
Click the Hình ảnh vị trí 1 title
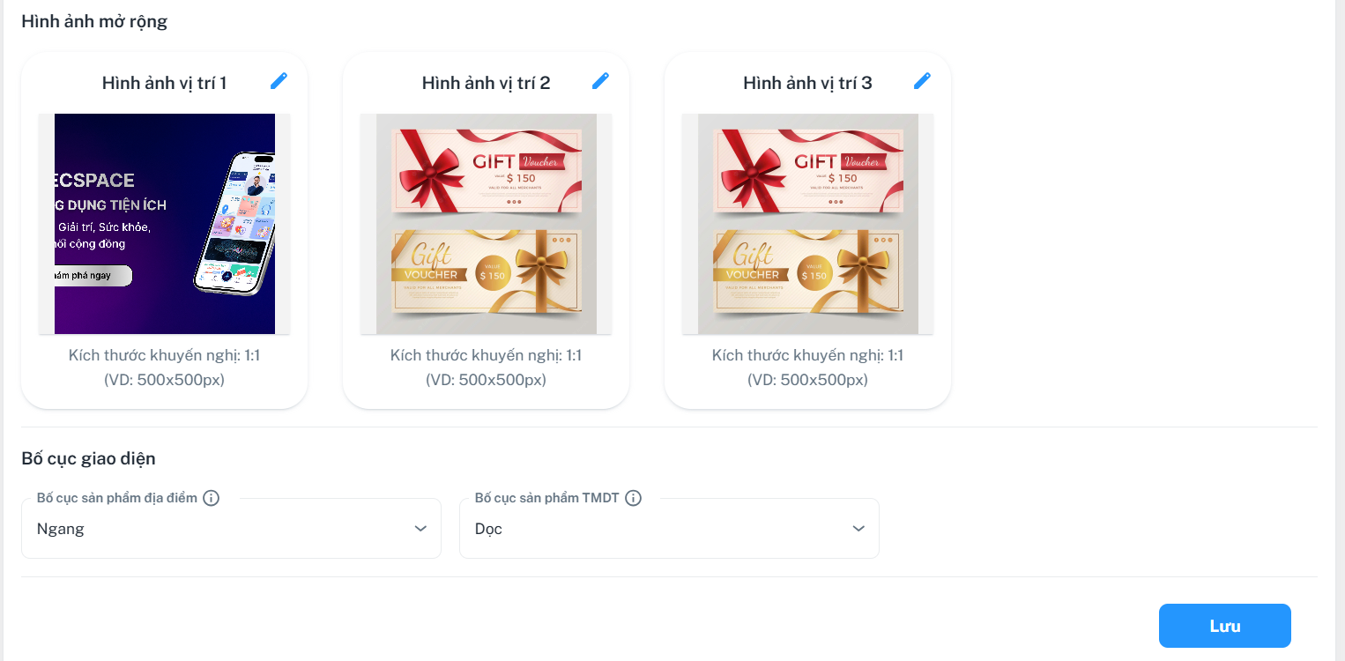coord(165,83)
